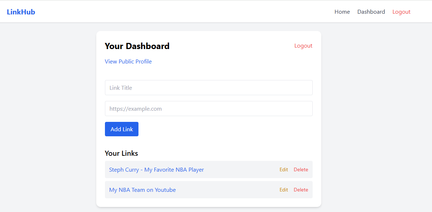Edit the Steph Curry link entry
Viewport: 432px width, 212px height.
(x=284, y=169)
